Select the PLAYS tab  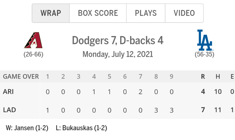146,13
